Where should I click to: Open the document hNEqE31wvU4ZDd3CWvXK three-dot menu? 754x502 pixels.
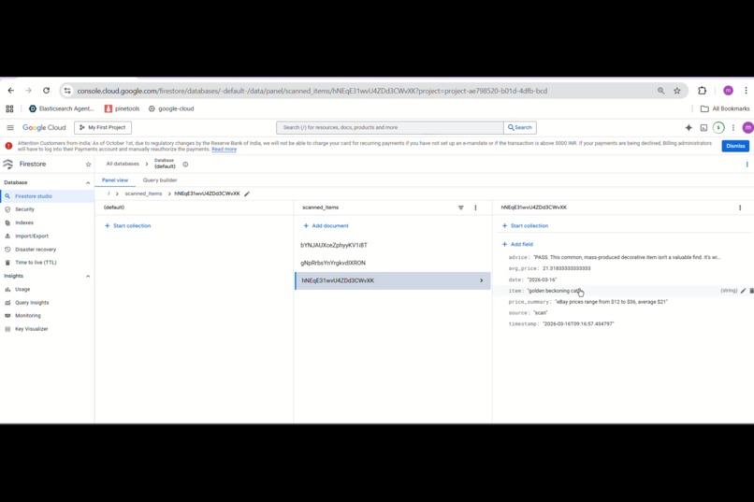click(740, 208)
